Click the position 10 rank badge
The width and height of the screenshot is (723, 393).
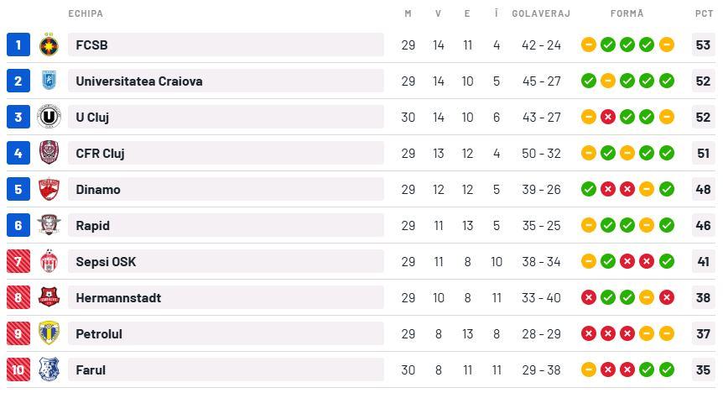(x=18, y=370)
